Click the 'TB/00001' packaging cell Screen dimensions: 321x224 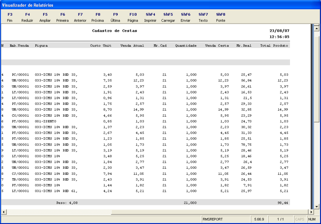pos(20,179)
